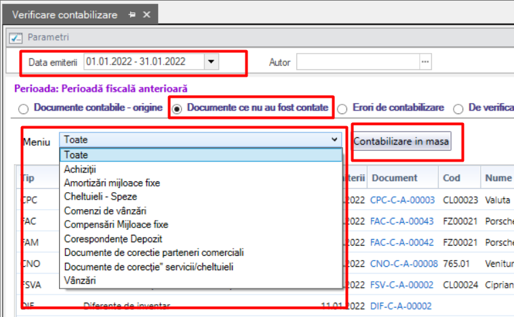Click into the Autor input field
This screenshot has height=317, width=514.
[x=358, y=62]
